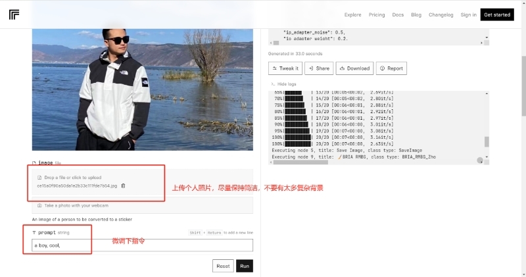Image resolution: width=526 pixels, height=277 pixels.
Task: Click the JSON panel scroll-left arrow
Action: click(x=271, y=43)
